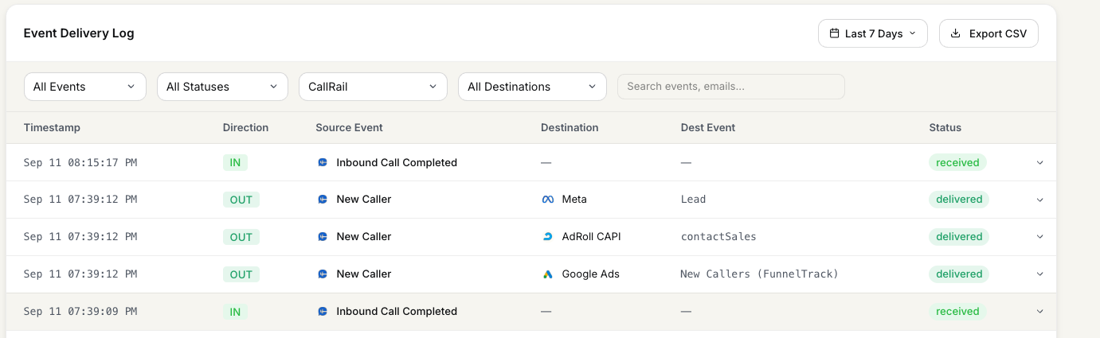Click delivered status in Google Ads row
1100x338 pixels.
pyautogui.click(x=959, y=274)
